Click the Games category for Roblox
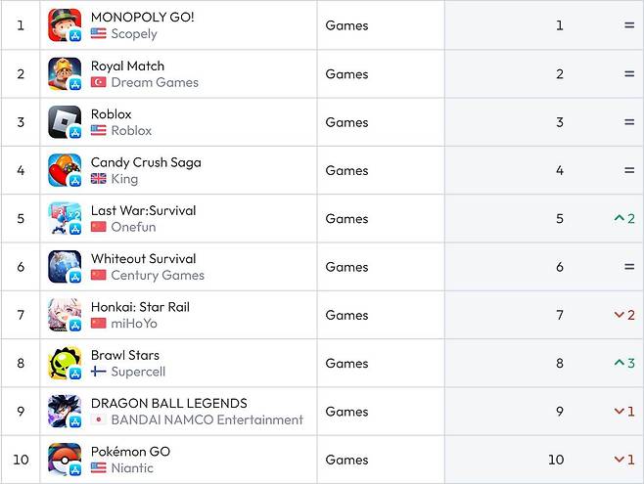Image resolution: width=644 pixels, height=484 pixels. tap(346, 122)
